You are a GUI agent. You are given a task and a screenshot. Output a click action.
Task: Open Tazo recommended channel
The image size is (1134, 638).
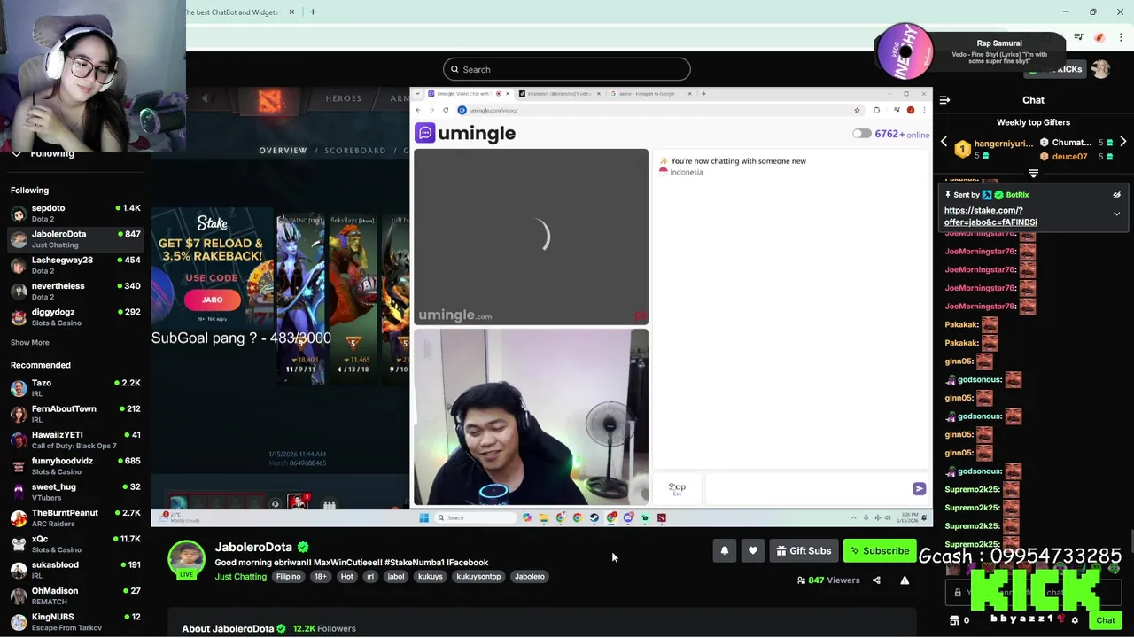75,388
